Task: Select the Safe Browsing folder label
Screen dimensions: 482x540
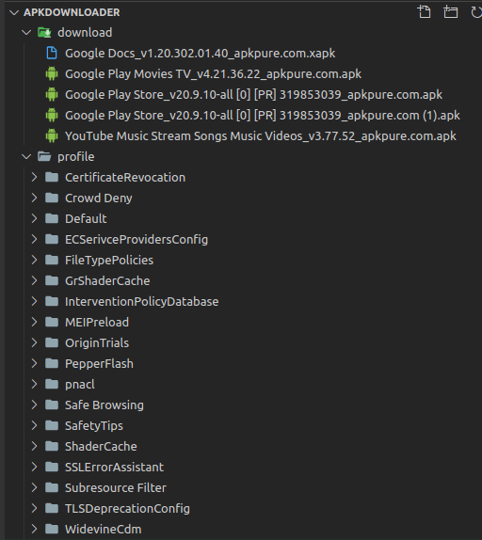Action: tap(104, 405)
